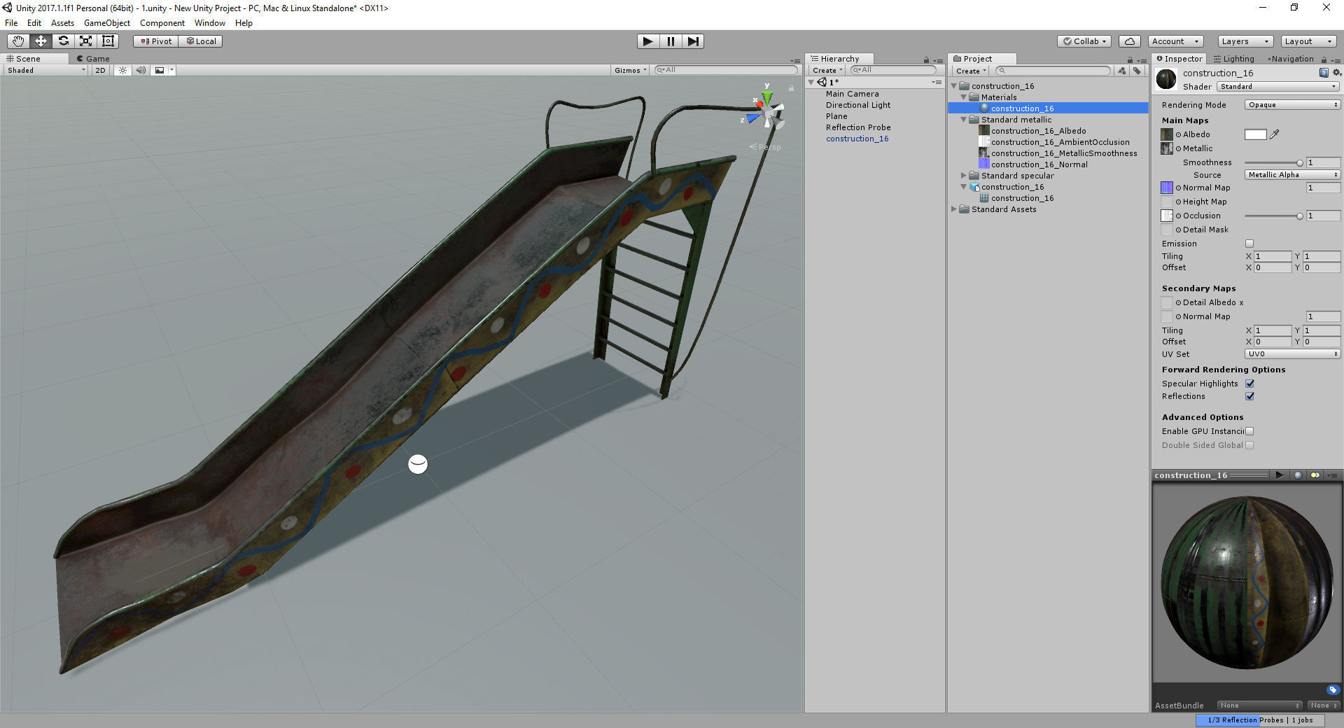Select the Hand tool
The height and width of the screenshot is (728, 1344).
18,41
